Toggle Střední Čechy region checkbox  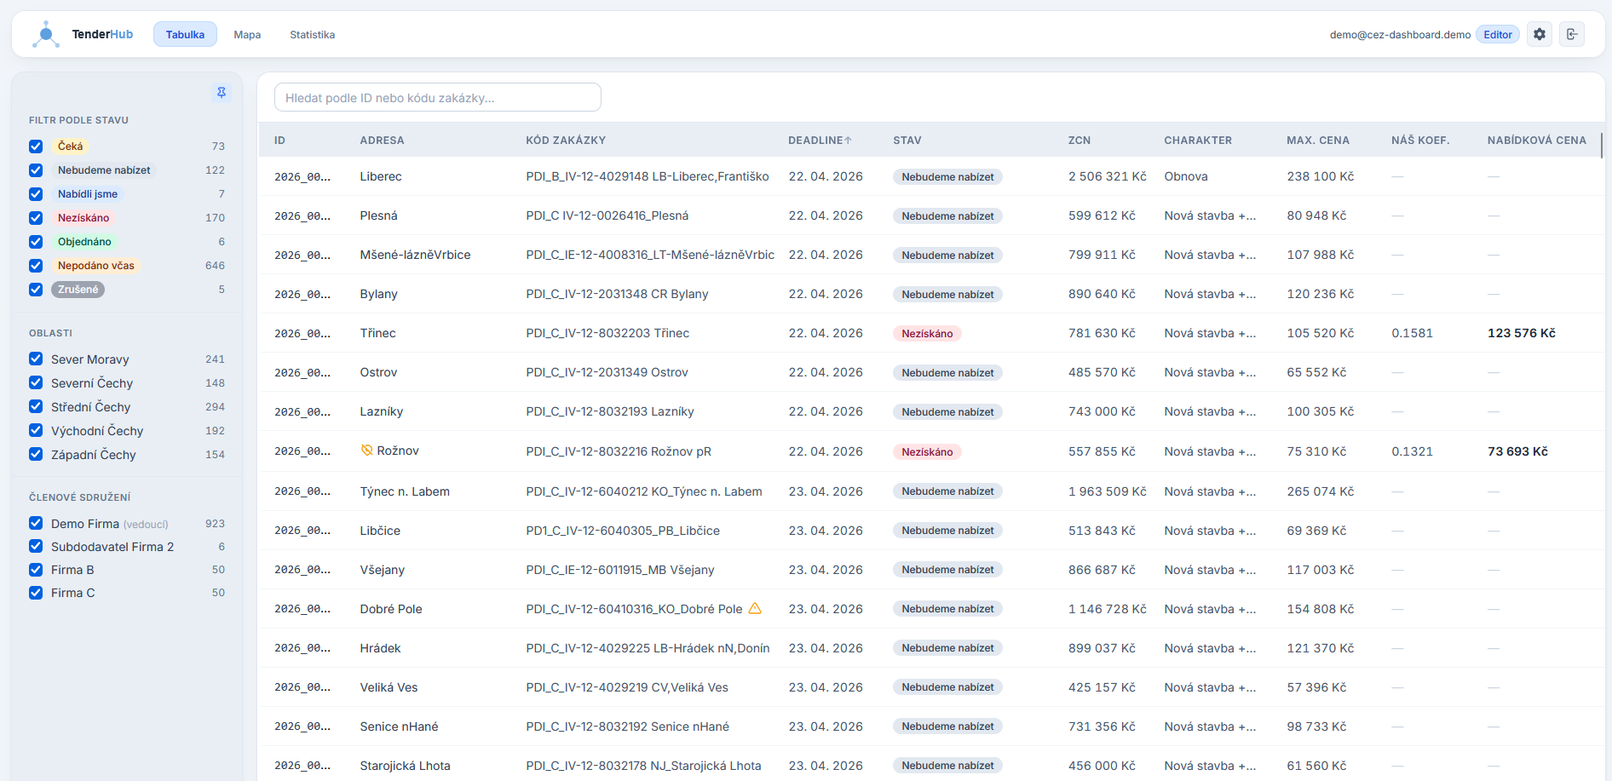(36, 406)
